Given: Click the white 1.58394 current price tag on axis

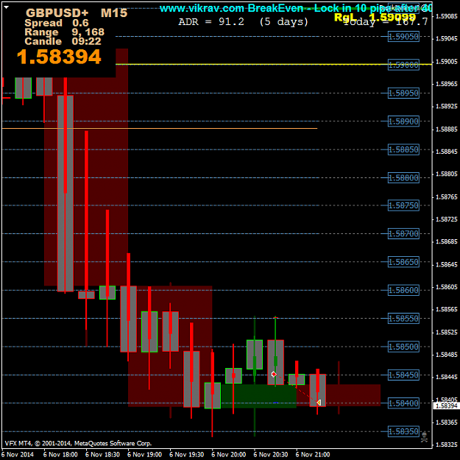Looking at the screenshot, I should [x=446, y=406].
